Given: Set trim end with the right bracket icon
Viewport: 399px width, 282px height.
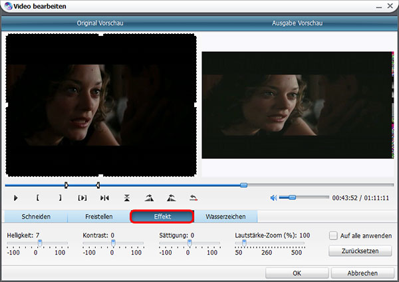Looking at the screenshot, I should (60, 198).
